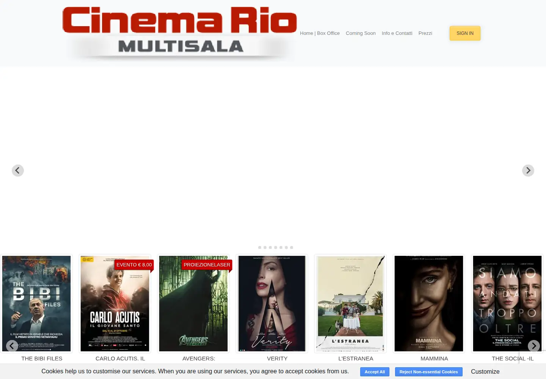Click VERITY title text
Viewport: 546px width, 379px height.
coord(277,359)
